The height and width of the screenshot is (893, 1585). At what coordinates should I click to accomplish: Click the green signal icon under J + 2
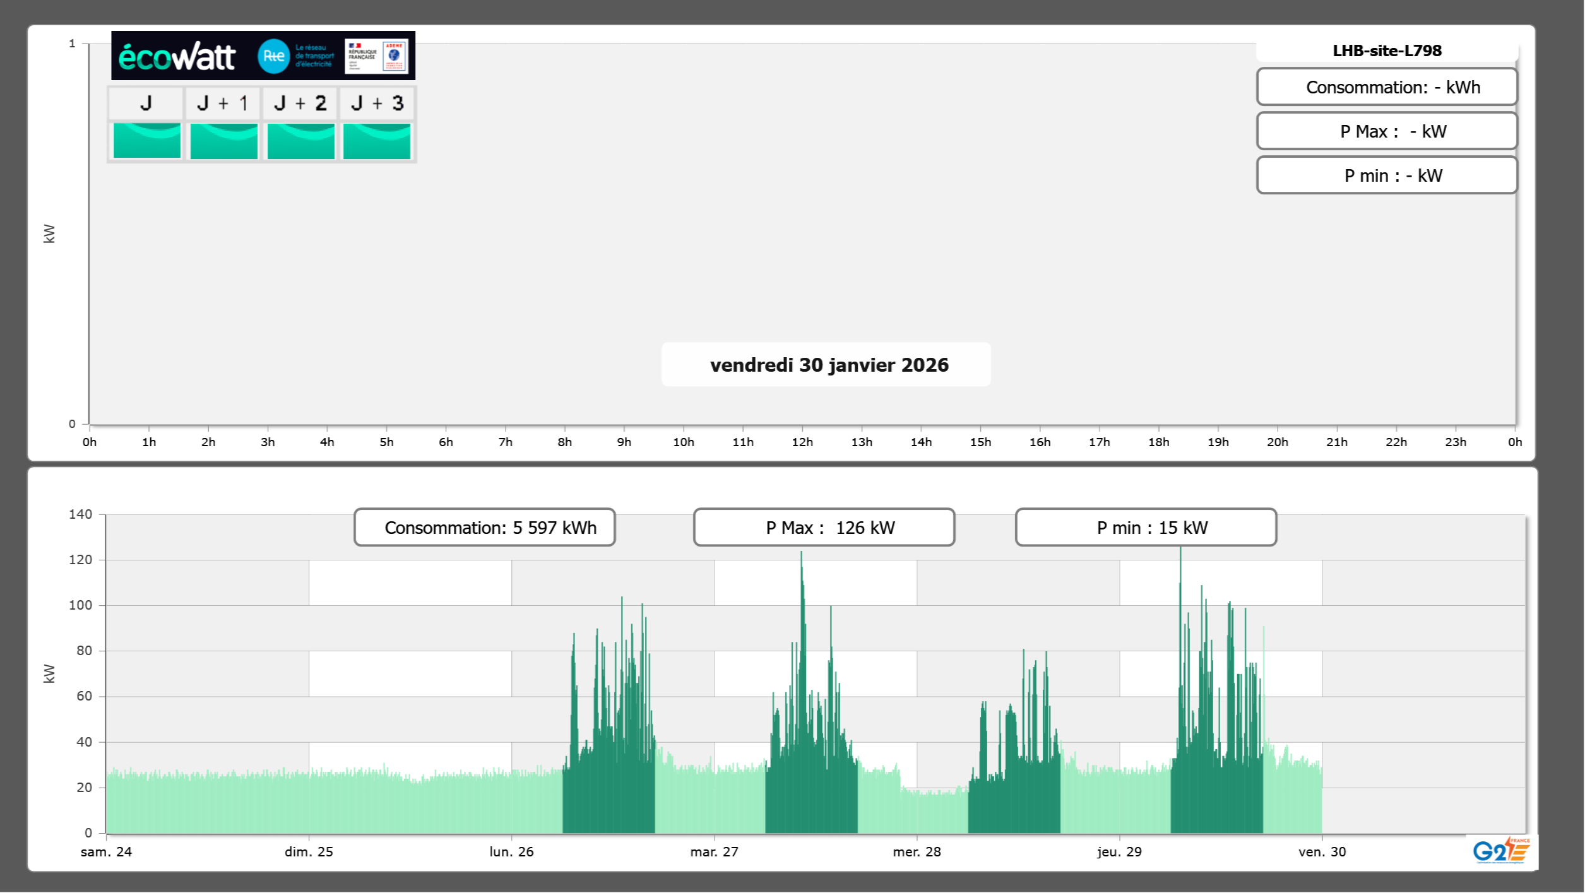(x=300, y=141)
